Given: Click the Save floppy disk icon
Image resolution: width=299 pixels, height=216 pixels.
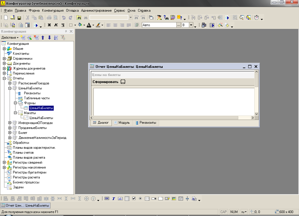Looking at the screenshot, I should 19,18.
